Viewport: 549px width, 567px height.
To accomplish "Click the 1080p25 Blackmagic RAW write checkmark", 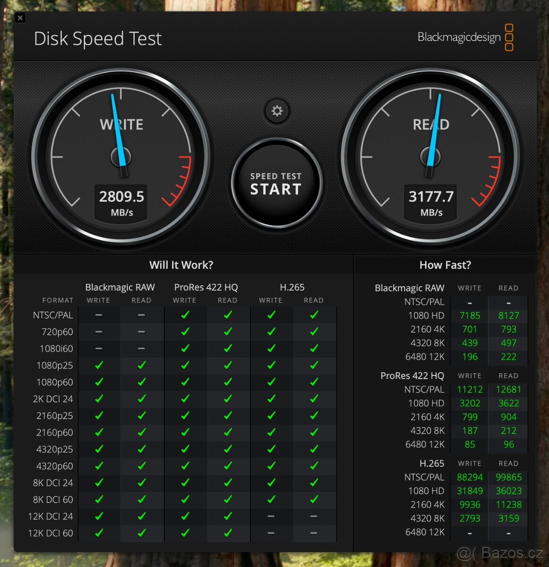I will [x=99, y=365].
